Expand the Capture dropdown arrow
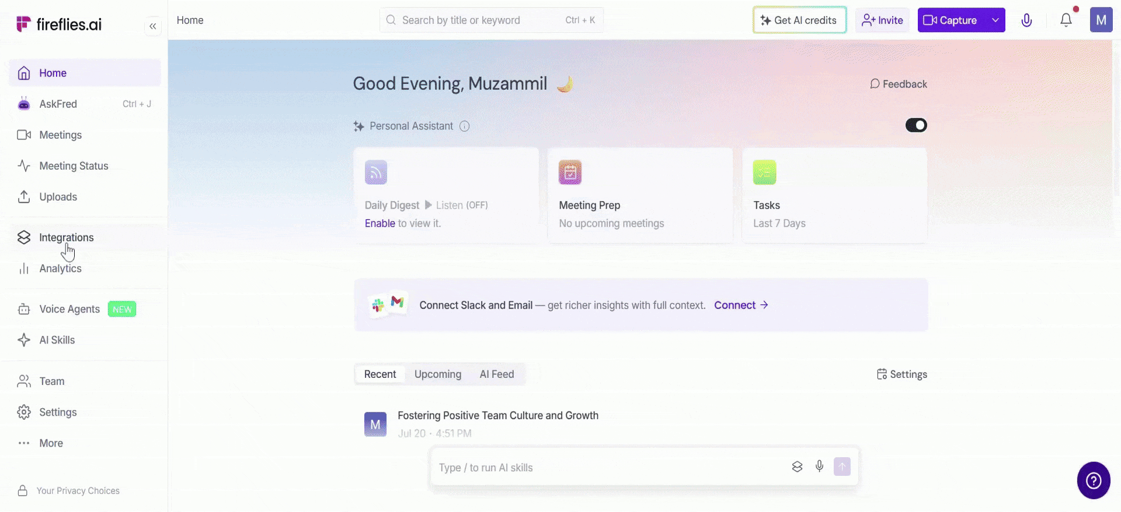The image size is (1121, 512). pos(995,20)
